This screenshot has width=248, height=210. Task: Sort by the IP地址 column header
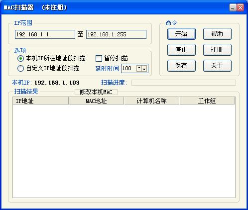41,101
